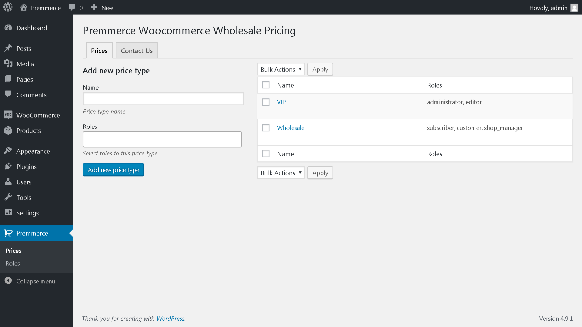The image size is (582, 327).
Task: Click the Settings sliders icon
Action: pyautogui.click(x=8, y=213)
